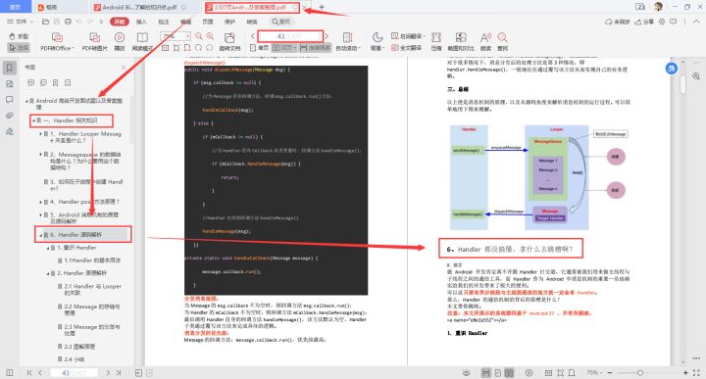Open the PDF转图片 converter
This screenshot has width=706, height=379.
94,42
